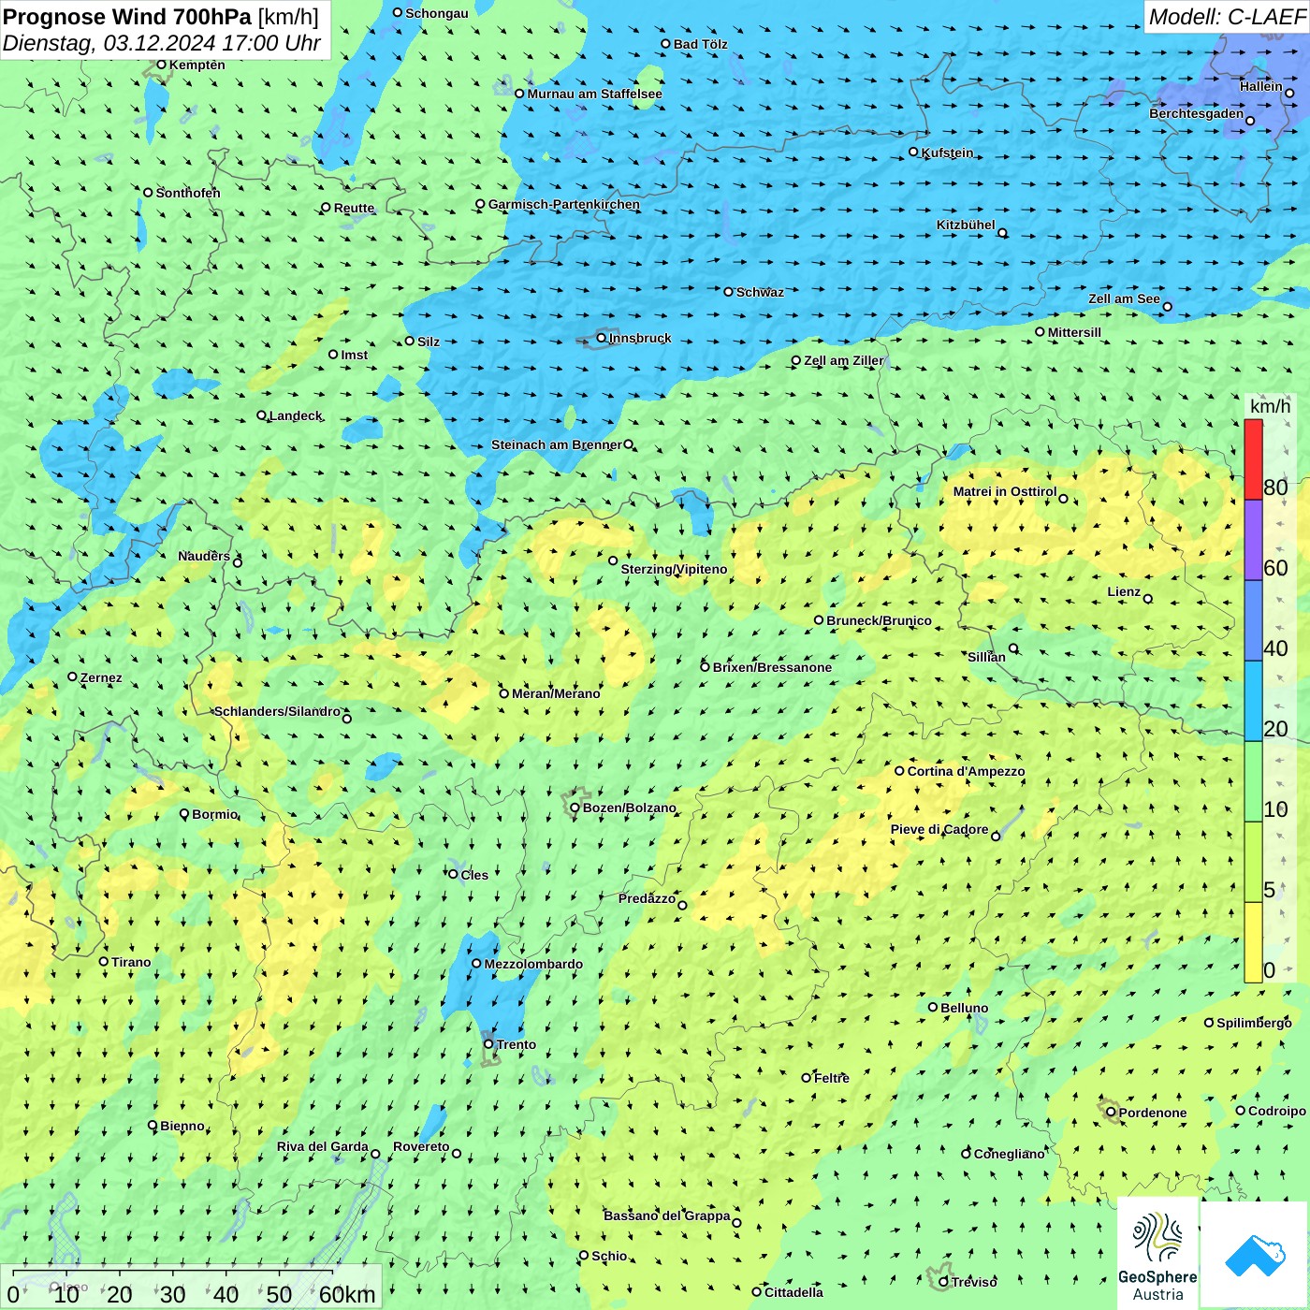The width and height of the screenshot is (1310, 1310).
Task: Click the Sterzing/Vipiteno label
Action: 674,569
